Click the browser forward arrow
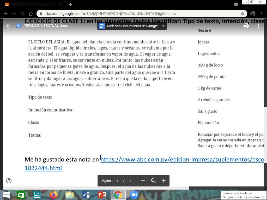The width and height of the screenshot is (267, 200). point(14,14)
